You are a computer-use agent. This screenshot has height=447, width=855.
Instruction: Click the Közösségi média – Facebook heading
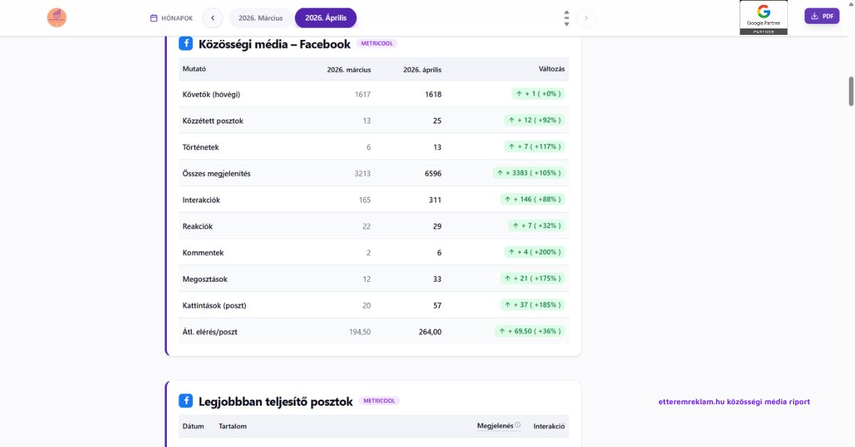(274, 44)
